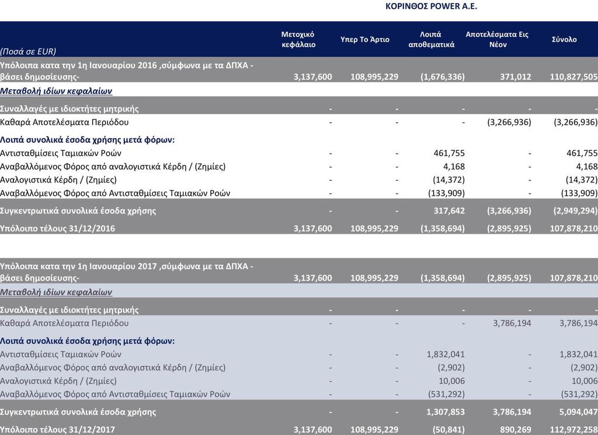Click the 112,972,258 total value

(573, 430)
